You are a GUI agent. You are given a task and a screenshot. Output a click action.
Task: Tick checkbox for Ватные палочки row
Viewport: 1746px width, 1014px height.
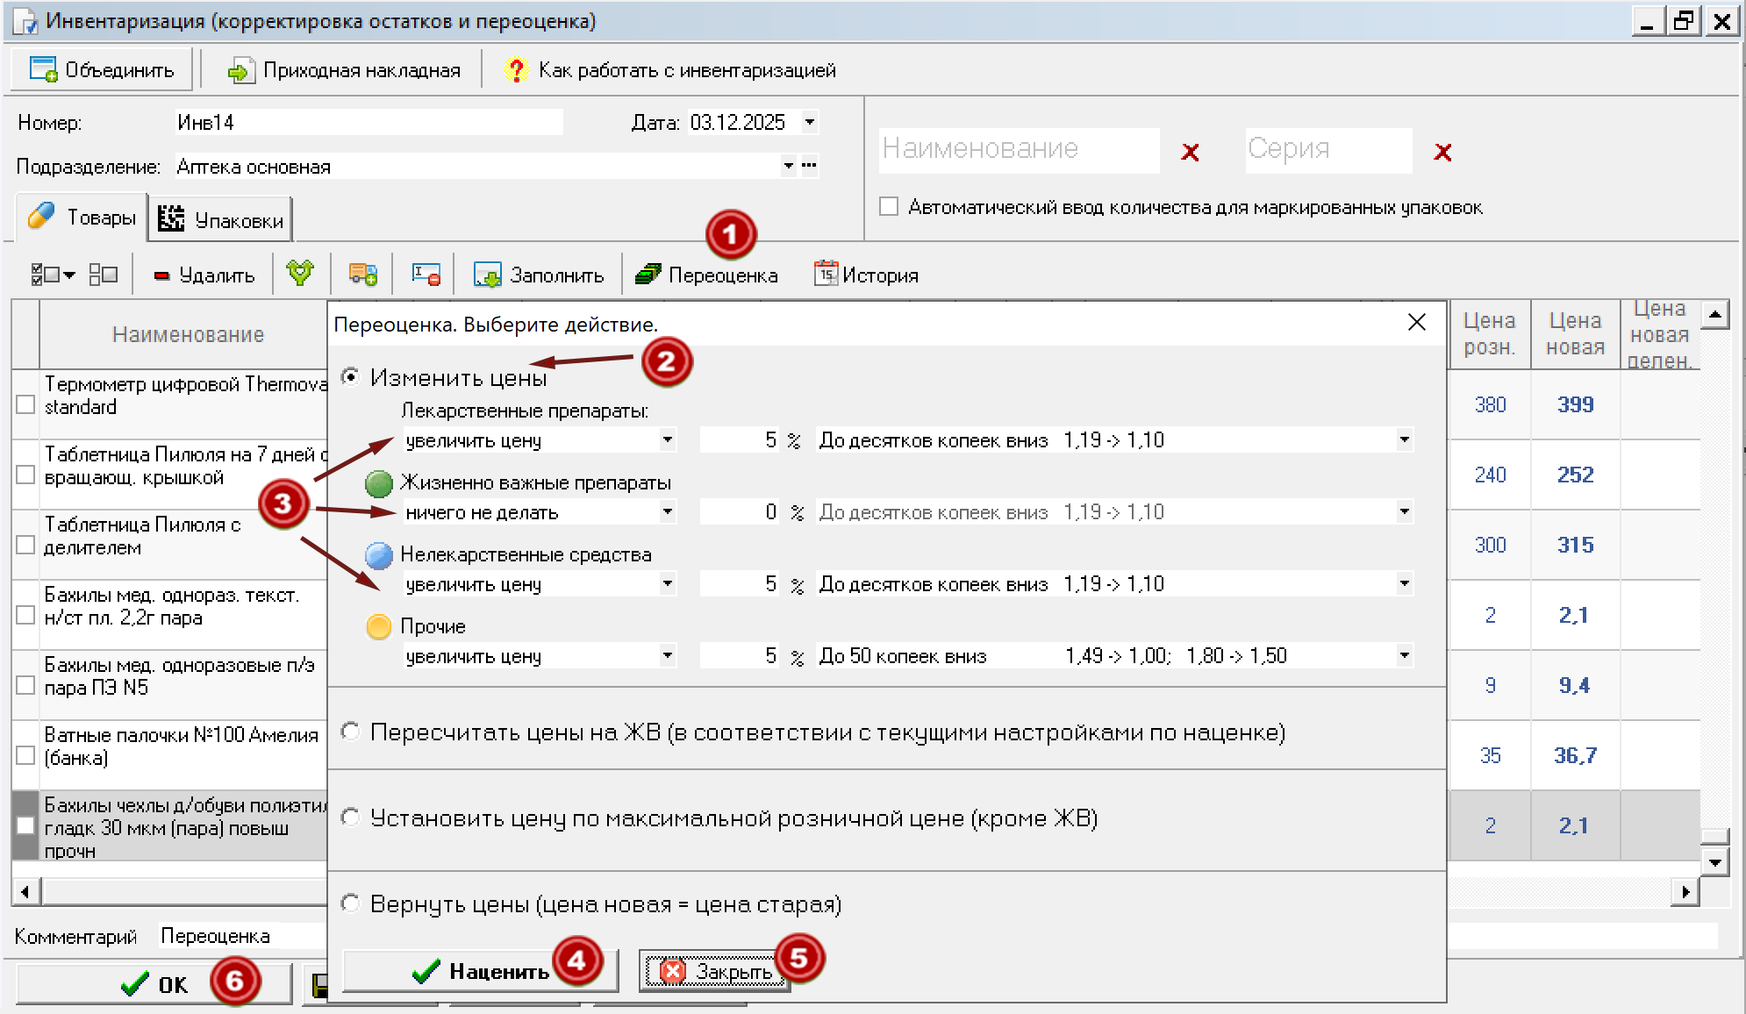pos(25,755)
